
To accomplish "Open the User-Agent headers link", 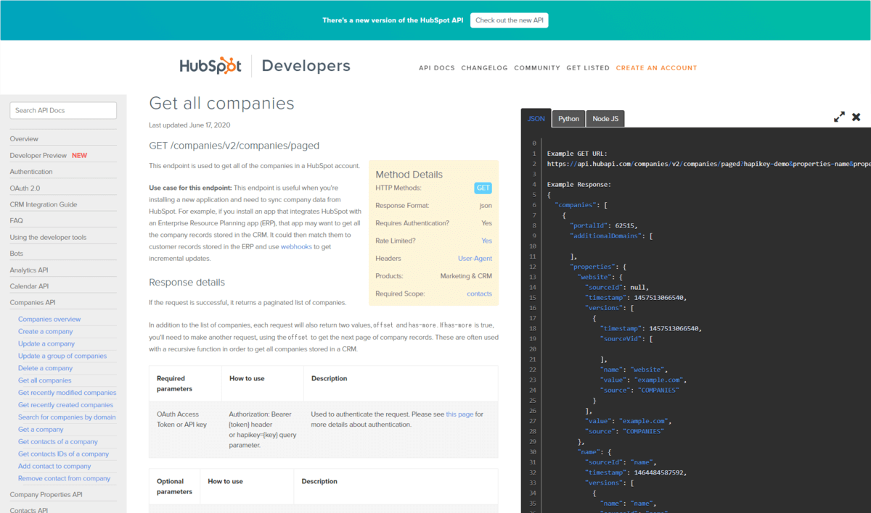I will (475, 259).
